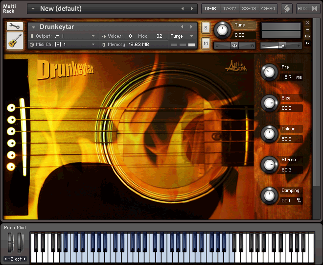The image size is (323, 265).
Task: Click the Damping knob
Action: tap(269, 195)
